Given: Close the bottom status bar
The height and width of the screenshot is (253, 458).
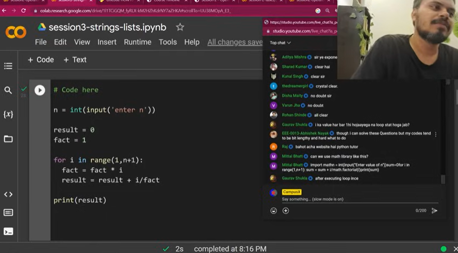Looking at the screenshot, I should coord(455,249).
